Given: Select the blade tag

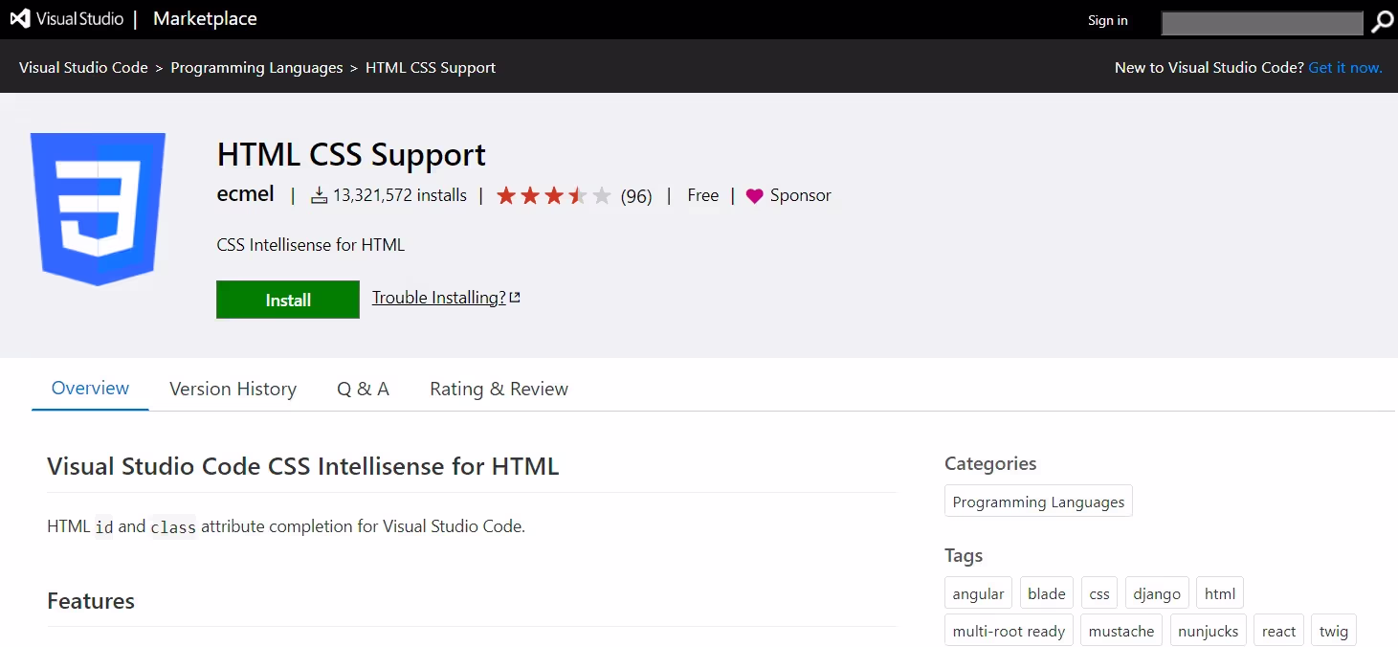Looking at the screenshot, I should 1047,593.
